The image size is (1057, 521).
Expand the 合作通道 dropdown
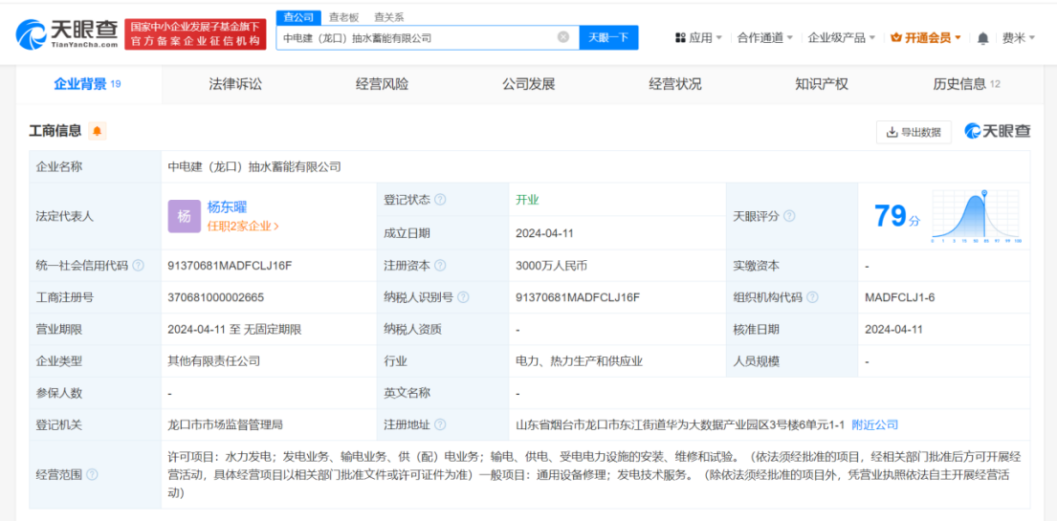tap(765, 38)
